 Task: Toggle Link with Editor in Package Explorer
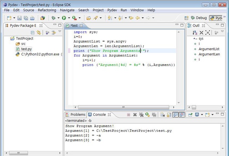click(39, 33)
